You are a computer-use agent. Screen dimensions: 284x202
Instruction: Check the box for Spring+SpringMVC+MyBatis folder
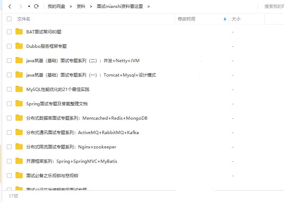(9, 161)
